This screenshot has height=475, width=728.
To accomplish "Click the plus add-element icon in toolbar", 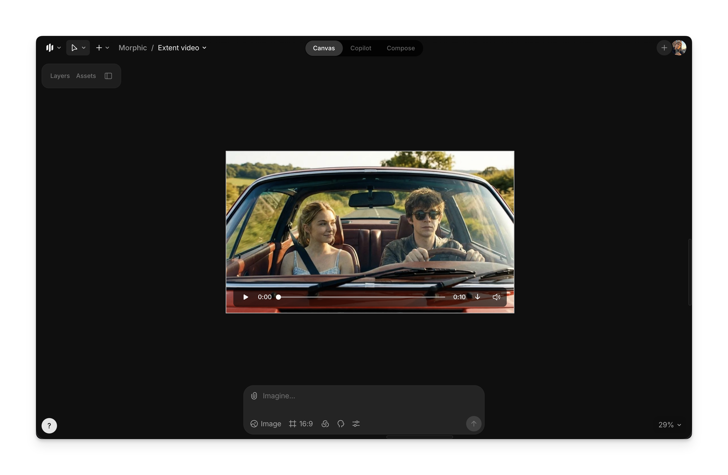I will click(x=99, y=48).
